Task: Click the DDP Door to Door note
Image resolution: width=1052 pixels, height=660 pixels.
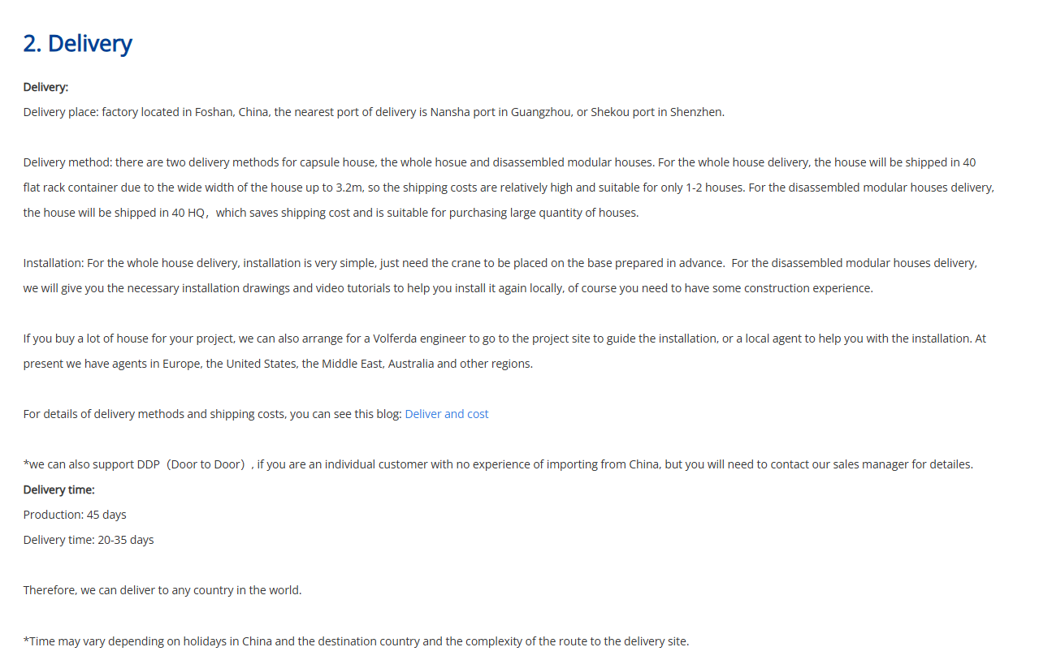Action: pos(498,464)
